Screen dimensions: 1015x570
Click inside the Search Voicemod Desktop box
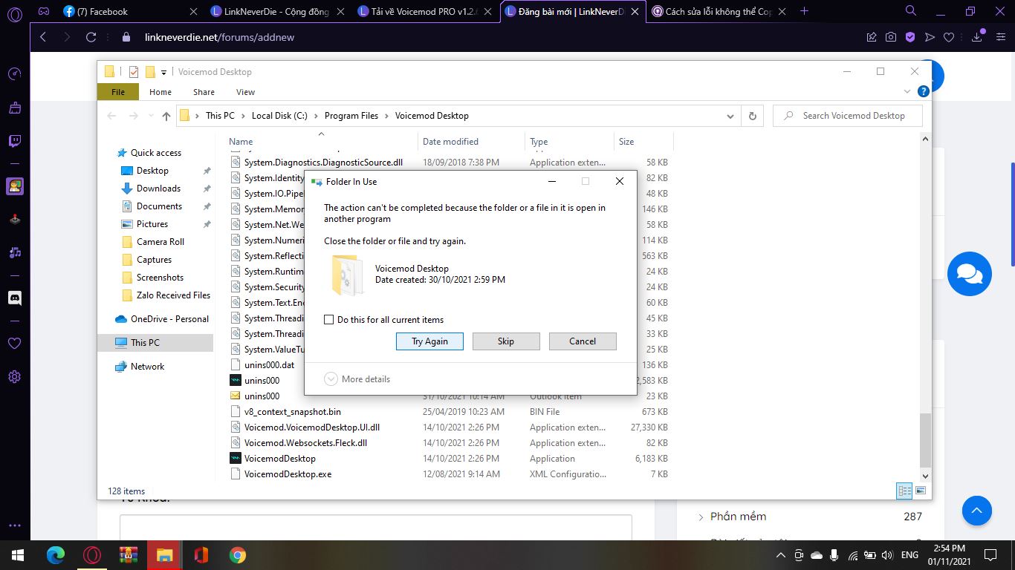(x=847, y=116)
